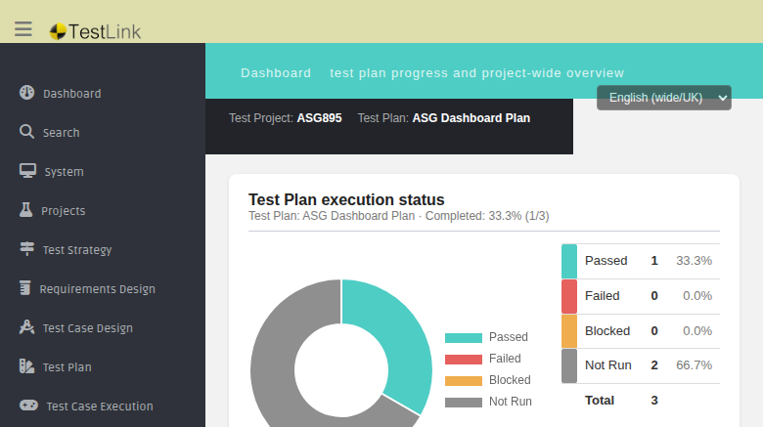Click the Failed label in status table
This screenshot has height=427, width=763.
coord(602,296)
